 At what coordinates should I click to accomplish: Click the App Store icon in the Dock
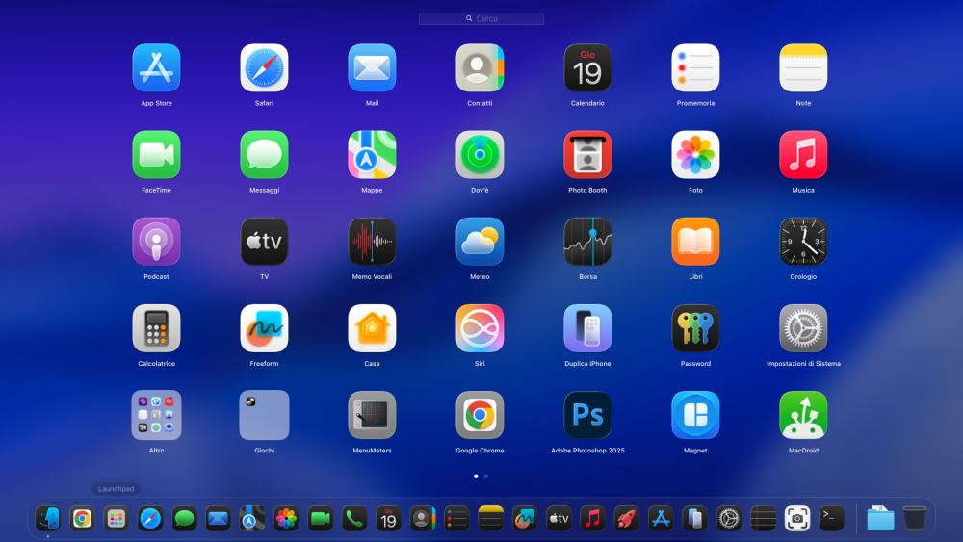tap(661, 519)
